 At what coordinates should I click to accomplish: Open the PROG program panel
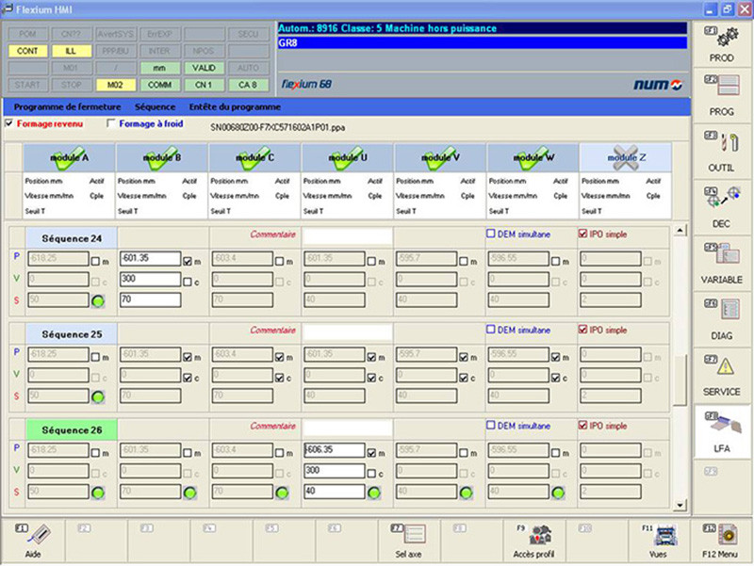[721, 97]
